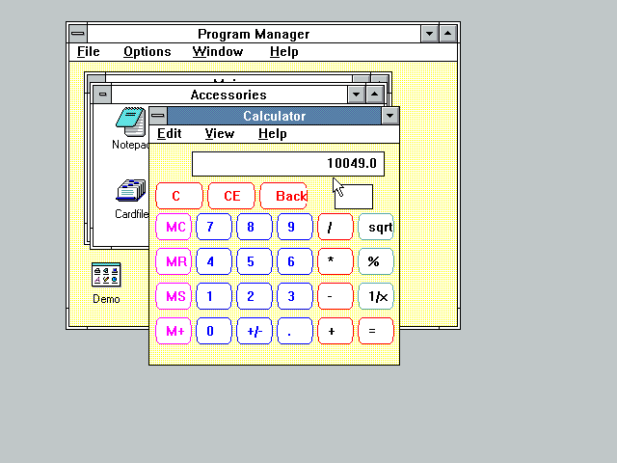Screen dimensions: 617x463
Task: Open the Cardfile icon in Accessories
Action: pos(131,191)
